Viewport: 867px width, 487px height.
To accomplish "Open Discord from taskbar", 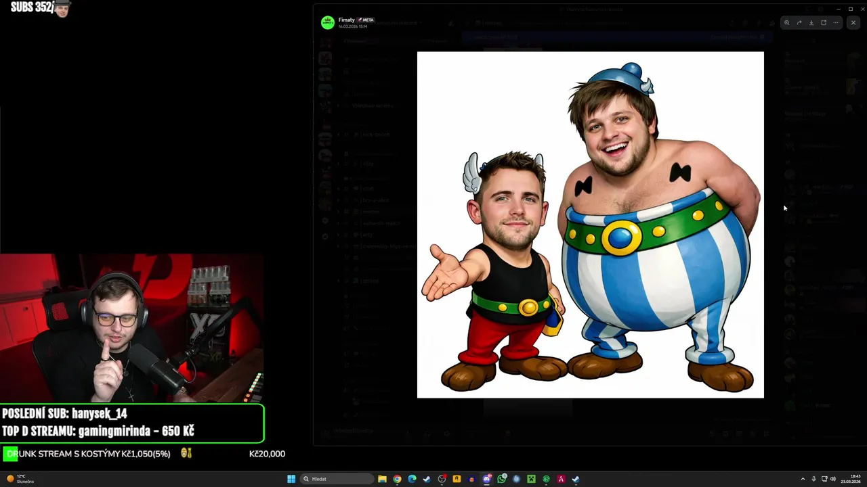I will (x=486, y=479).
